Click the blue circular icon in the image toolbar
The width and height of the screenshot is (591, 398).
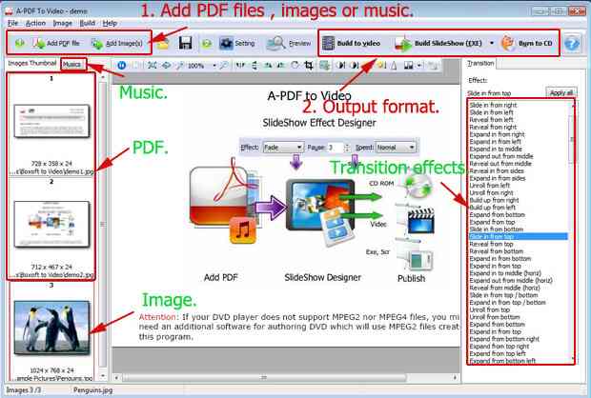[x=122, y=66]
